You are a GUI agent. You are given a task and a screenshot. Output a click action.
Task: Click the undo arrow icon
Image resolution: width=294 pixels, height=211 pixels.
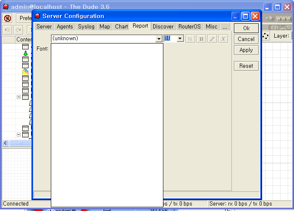(x=7, y=30)
